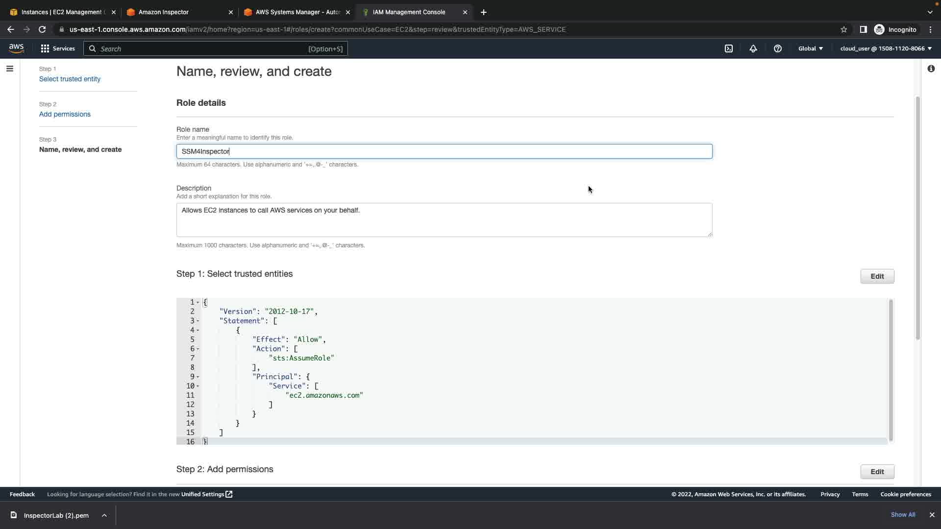This screenshot has width=941, height=529.
Task: Open the info panel icon at right
Action: (x=931, y=69)
